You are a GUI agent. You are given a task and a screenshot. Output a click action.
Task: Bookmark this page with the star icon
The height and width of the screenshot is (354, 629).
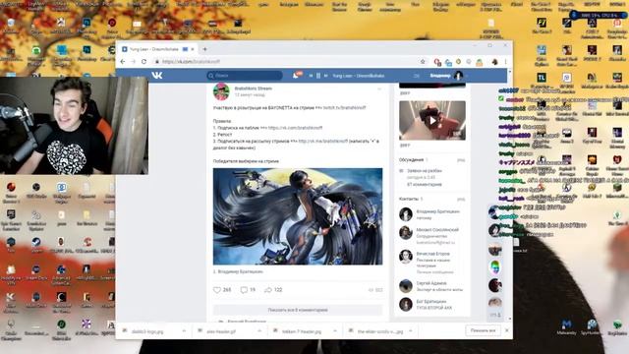point(423,61)
